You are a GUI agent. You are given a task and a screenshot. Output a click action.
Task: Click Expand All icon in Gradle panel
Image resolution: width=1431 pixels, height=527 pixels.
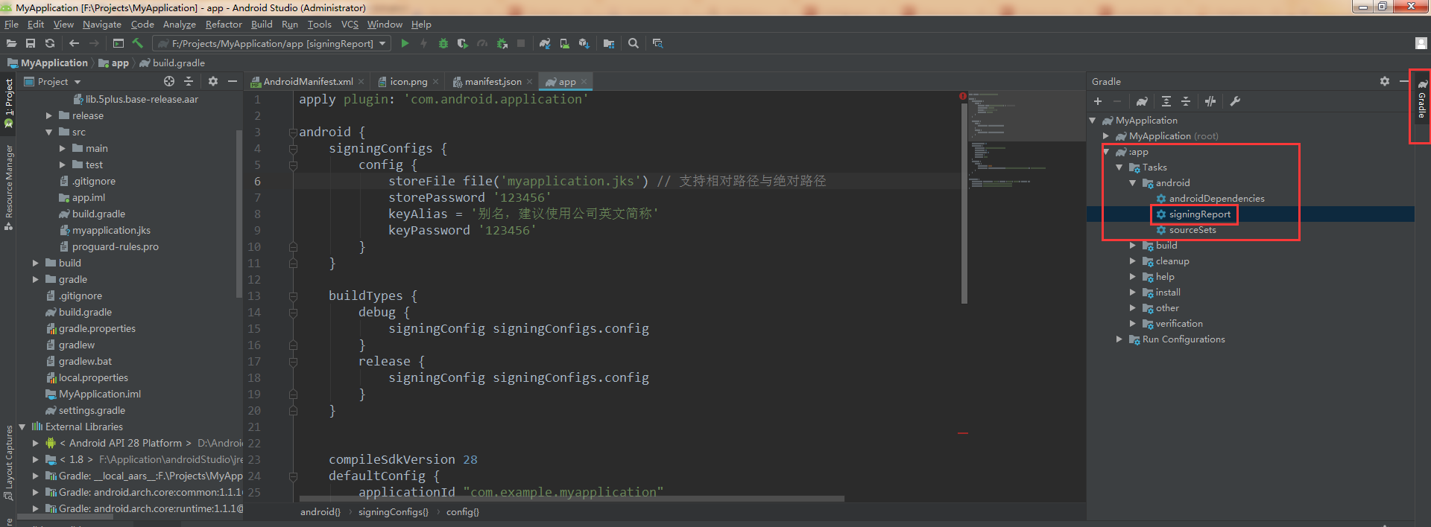pyautogui.click(x=1166, y=101)
